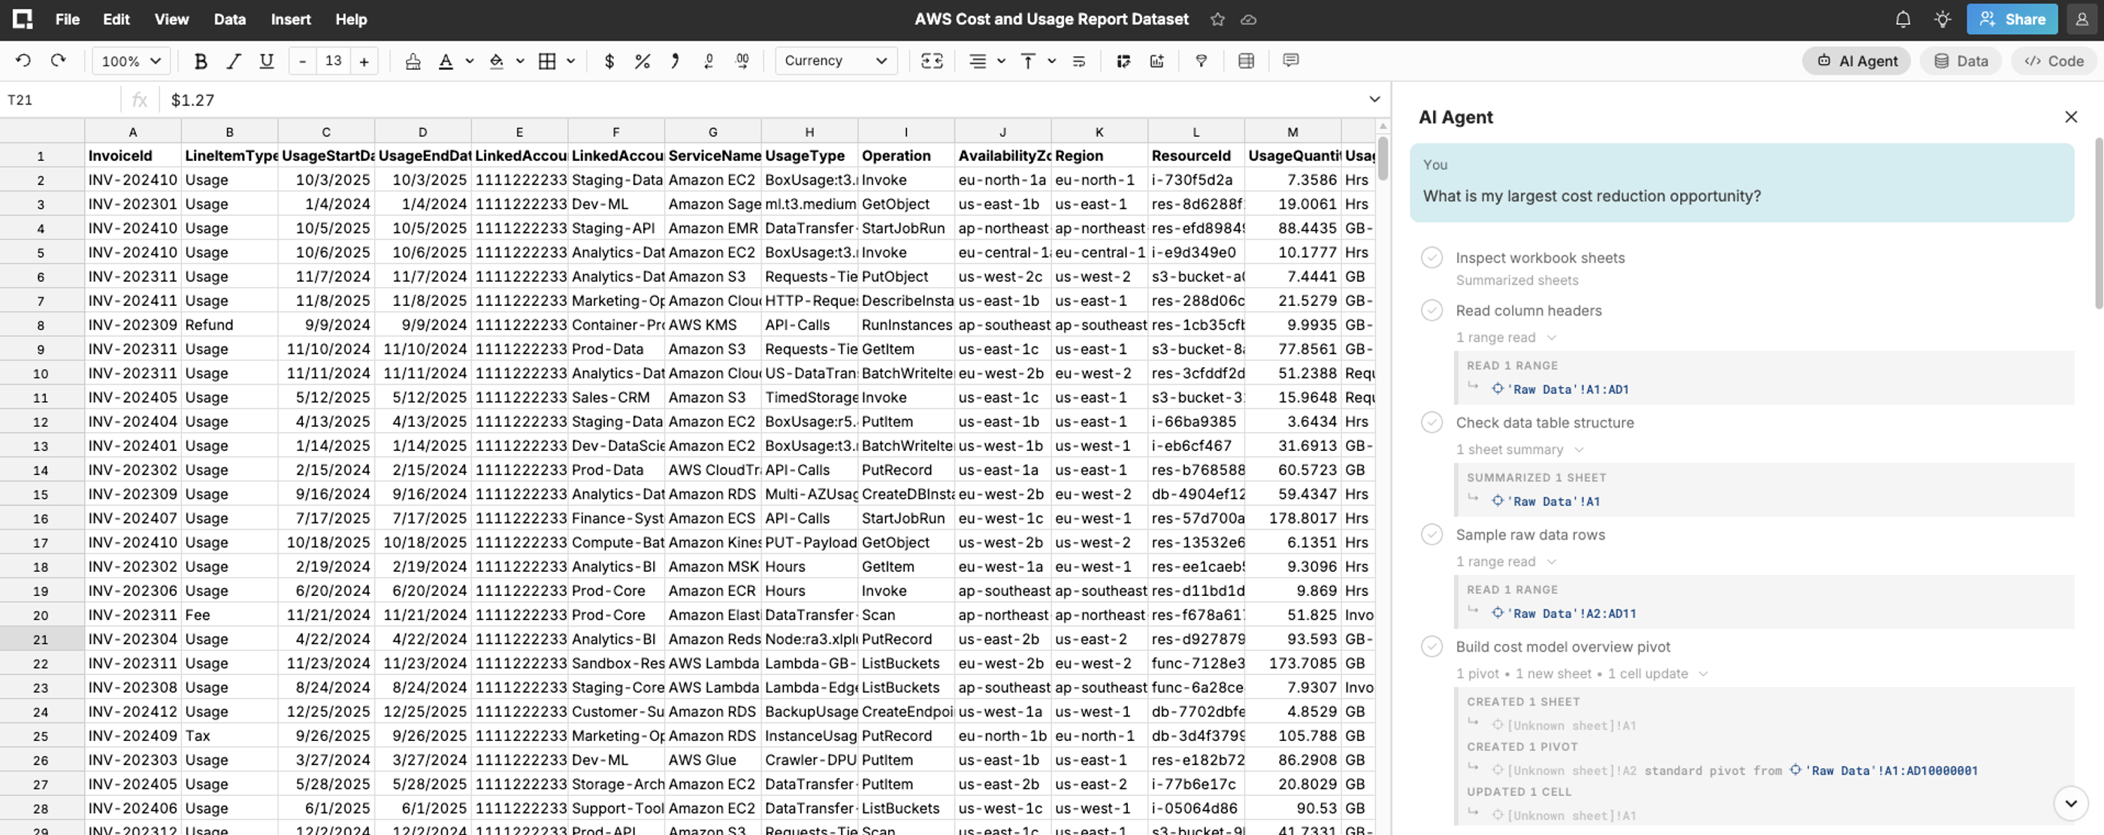Toggle light/dark theme icon
Viewport: 2104px width, 835px height.
[1943, 20]
